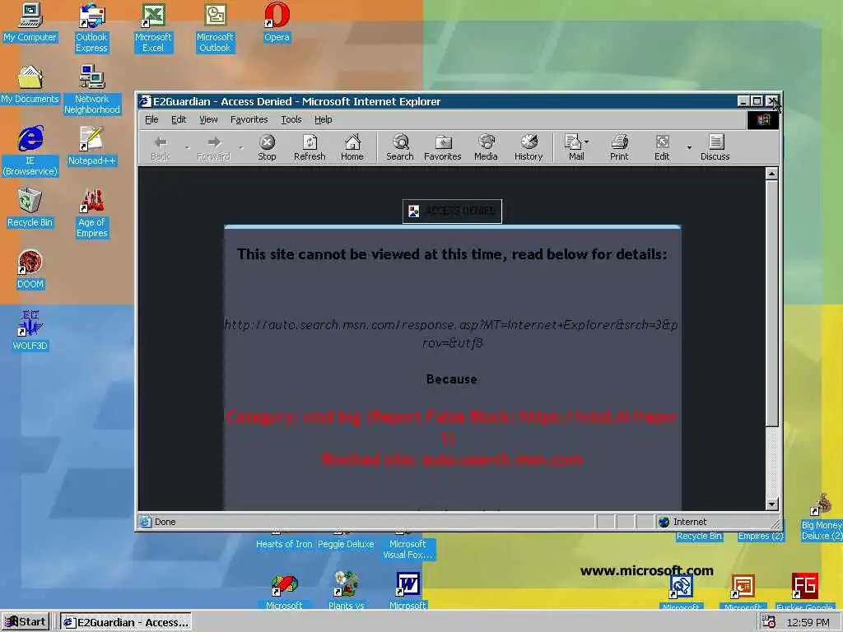Click the IE window title bar icon

[145, 101]
